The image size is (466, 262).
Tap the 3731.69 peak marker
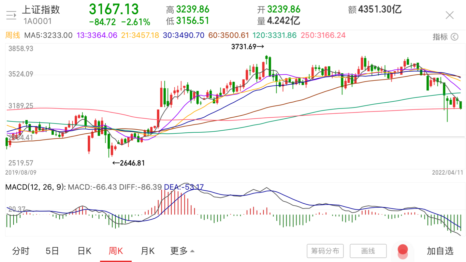[248, 47]
